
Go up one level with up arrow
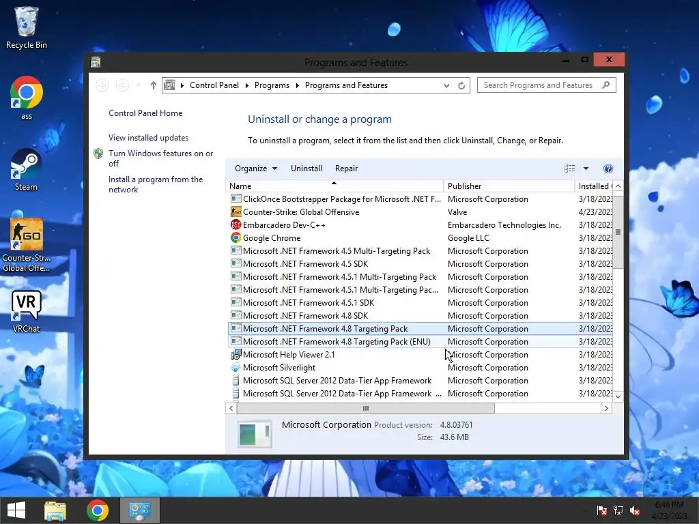coord(153,85)
